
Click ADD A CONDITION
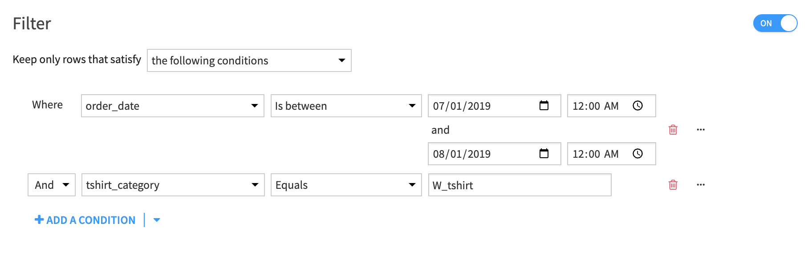pyautogui.click(x=90, y=219)
